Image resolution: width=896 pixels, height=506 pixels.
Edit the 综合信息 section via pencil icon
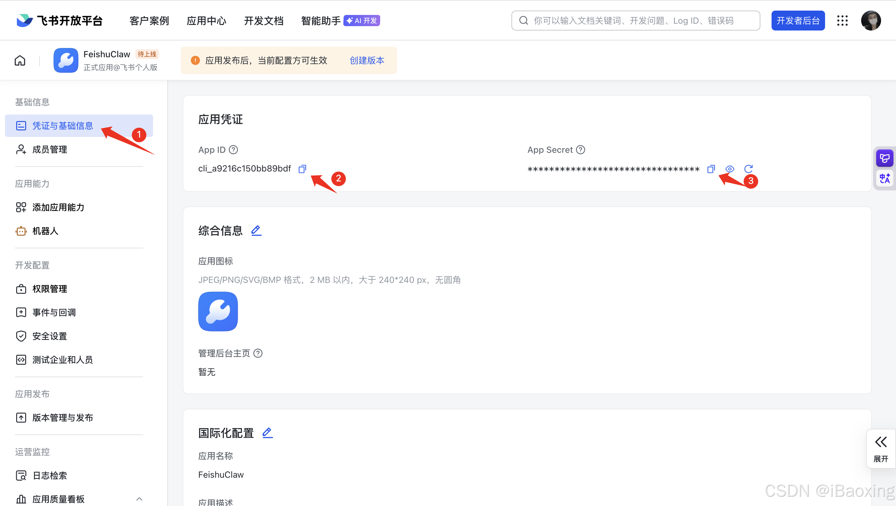(x=256, y=230)
